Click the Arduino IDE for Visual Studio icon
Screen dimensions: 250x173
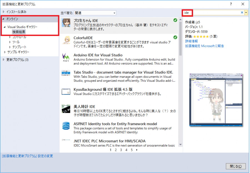(66, 58)
